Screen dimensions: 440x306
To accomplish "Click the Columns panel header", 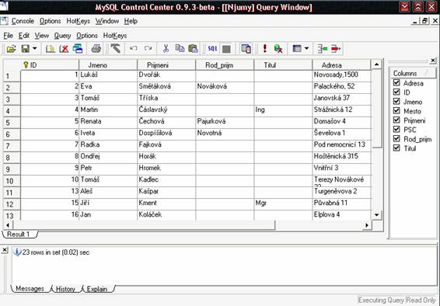I will pos(414,73).
